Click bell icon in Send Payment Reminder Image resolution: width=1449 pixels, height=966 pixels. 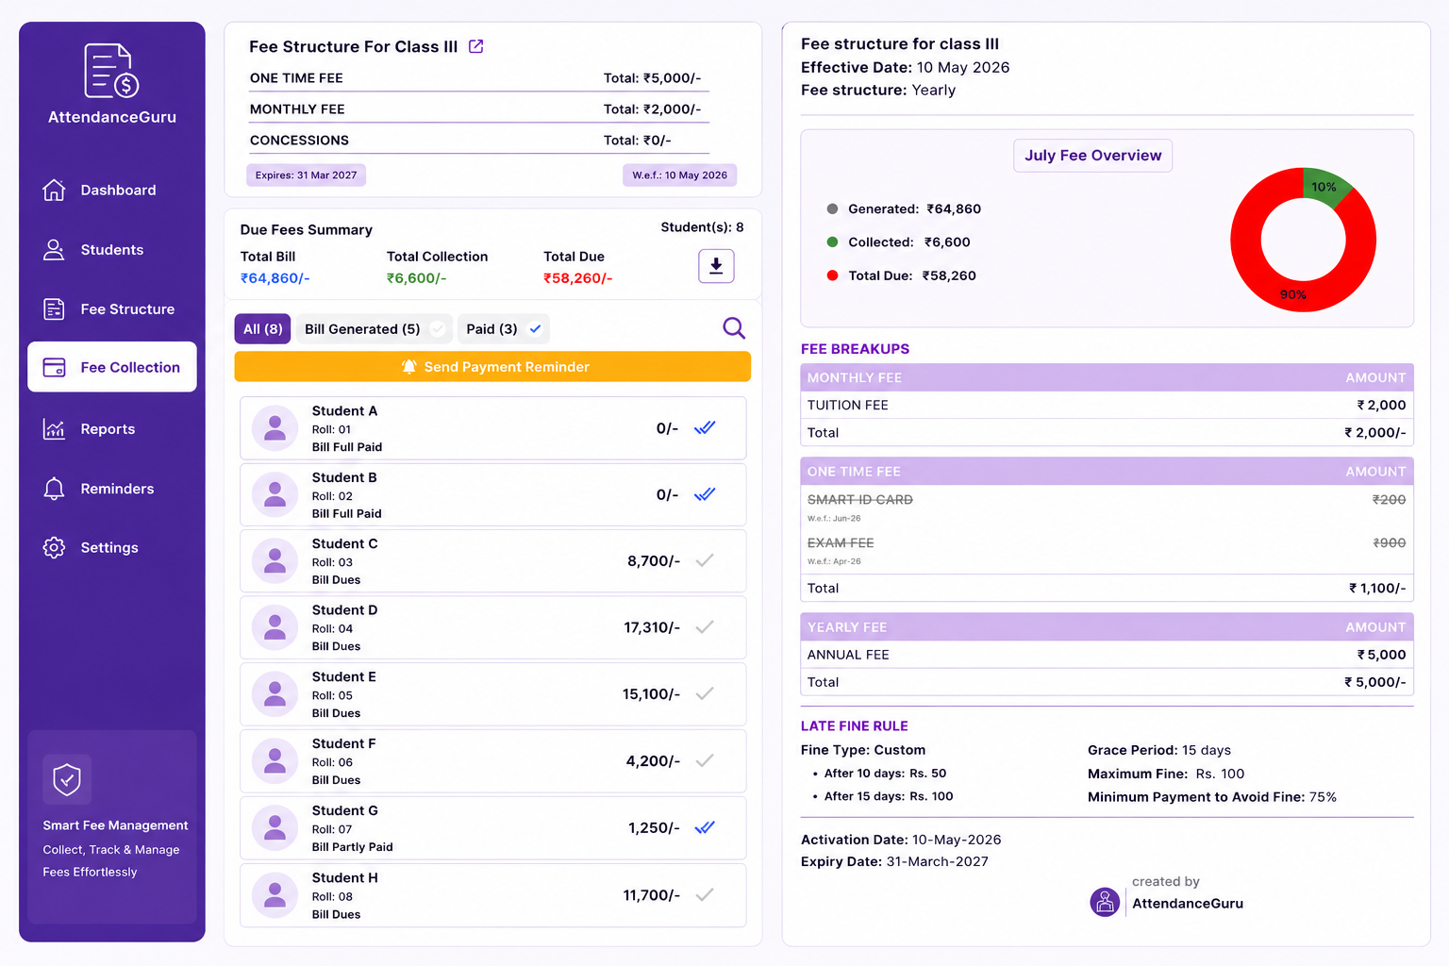click(408, 367)
